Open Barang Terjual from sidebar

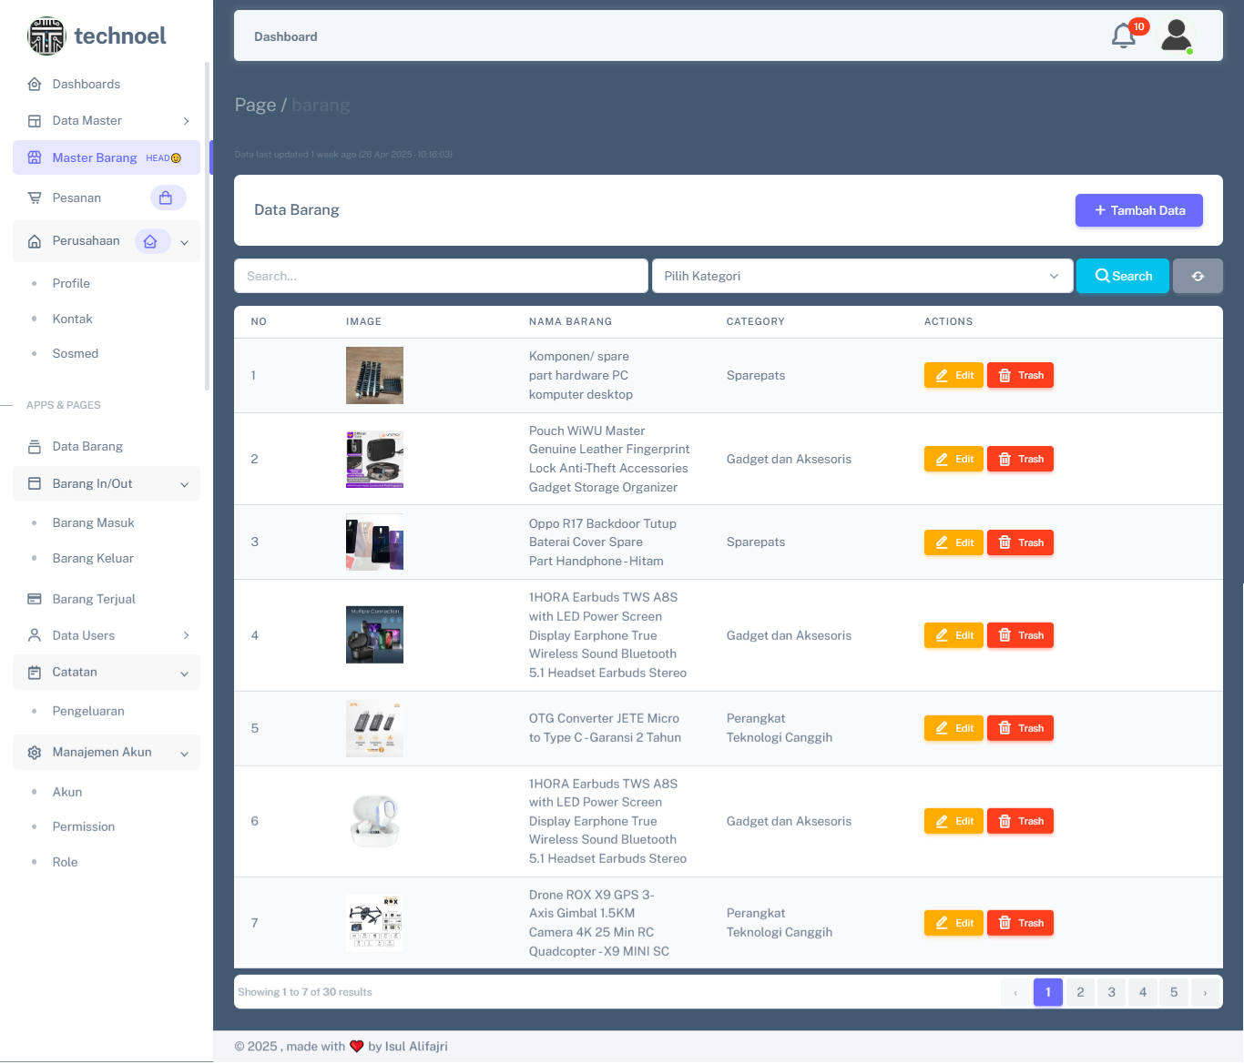94,599
